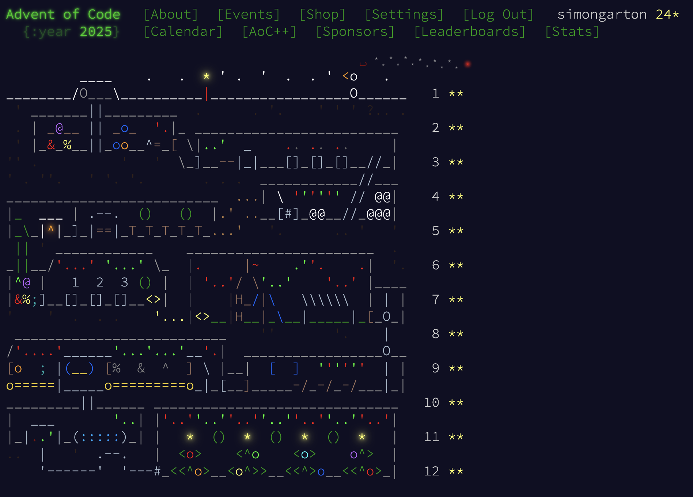Open the About page

[x=171, y=14]
